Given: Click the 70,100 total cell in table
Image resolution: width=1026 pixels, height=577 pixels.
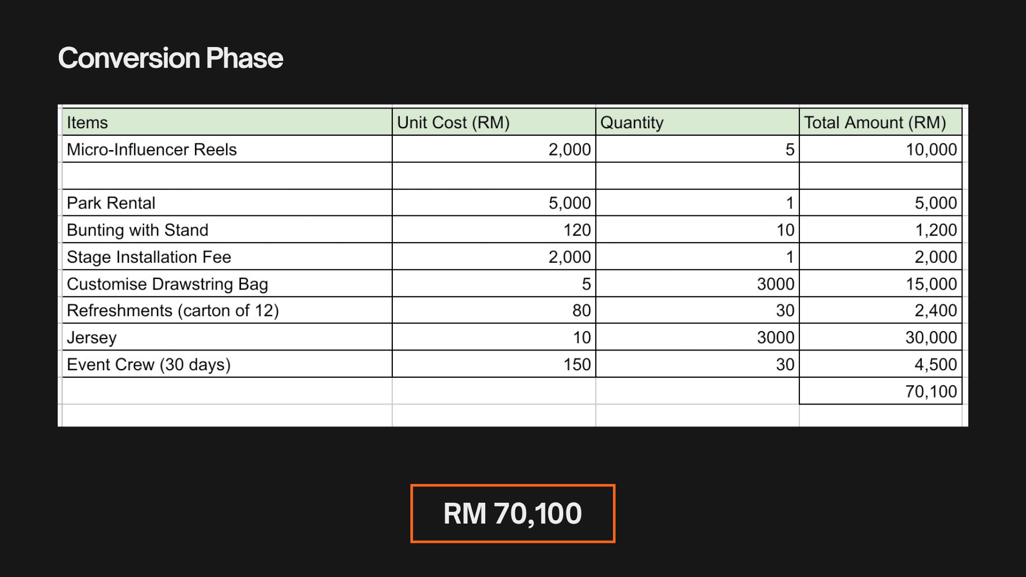Looking at the screenshot, I should pos(881,391).
